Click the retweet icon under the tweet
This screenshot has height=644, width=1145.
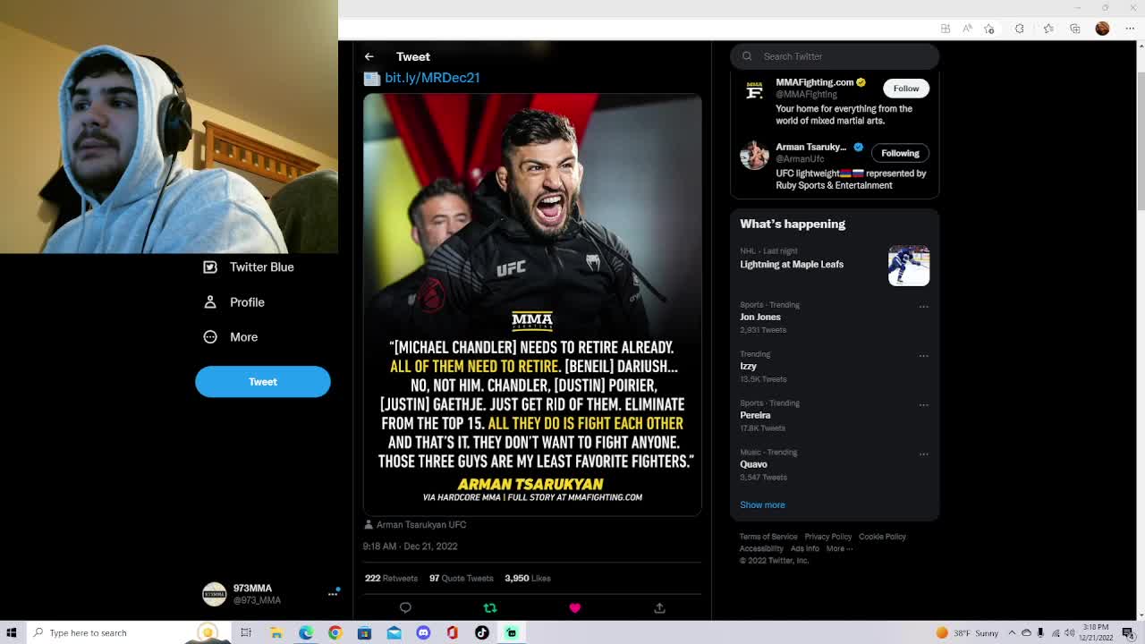490,608
